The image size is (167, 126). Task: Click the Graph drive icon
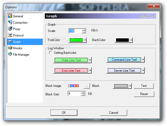pyautogui.click(x=10, y=42)
